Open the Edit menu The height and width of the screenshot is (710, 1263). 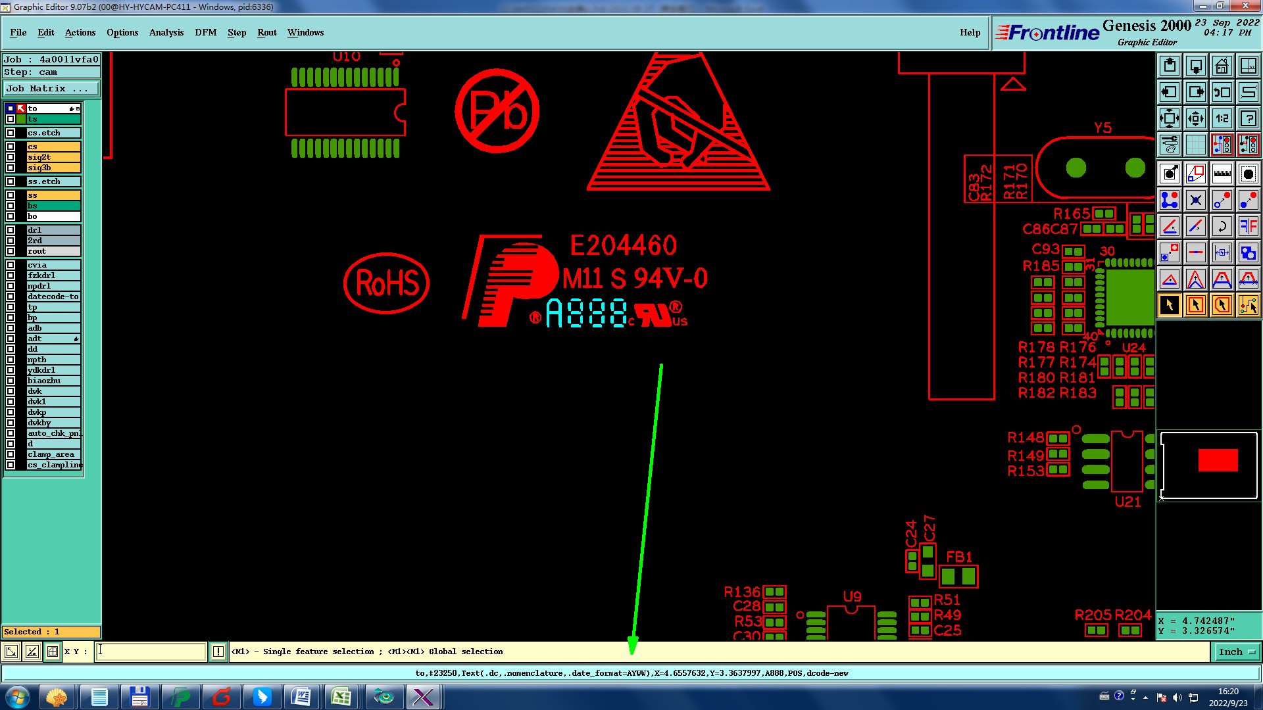coord(46,32)
